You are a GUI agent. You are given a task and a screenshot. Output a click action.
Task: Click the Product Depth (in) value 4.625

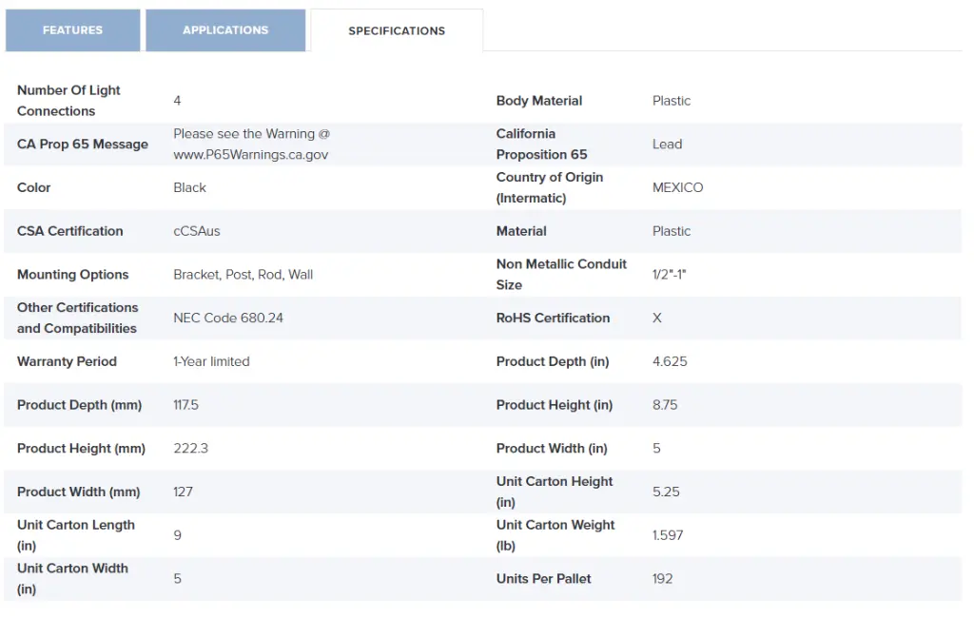tap(670, 361)
